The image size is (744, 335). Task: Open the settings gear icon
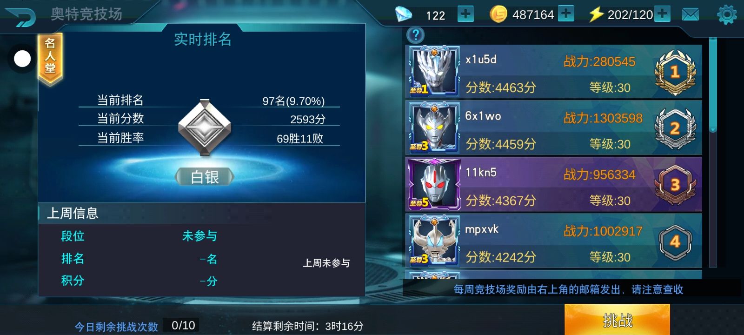pos(727,14)
